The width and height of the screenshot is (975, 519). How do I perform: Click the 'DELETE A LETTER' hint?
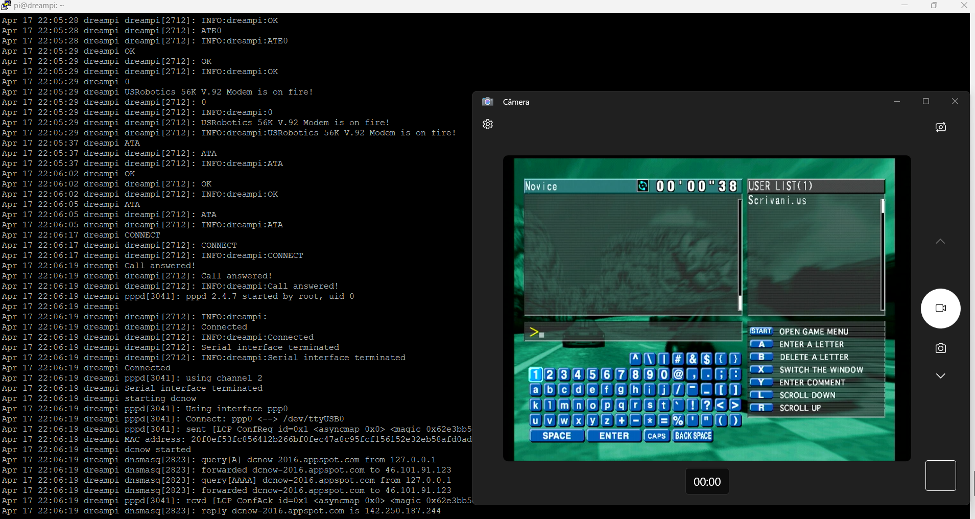tap(799, 357)
